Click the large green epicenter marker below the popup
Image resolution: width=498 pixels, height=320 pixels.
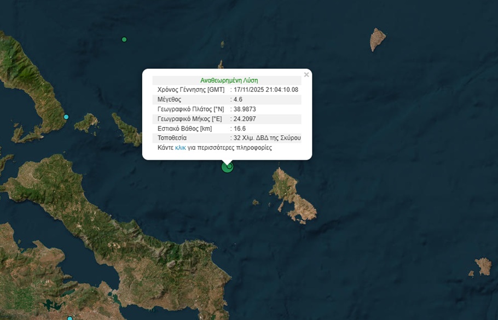point(227,167)
